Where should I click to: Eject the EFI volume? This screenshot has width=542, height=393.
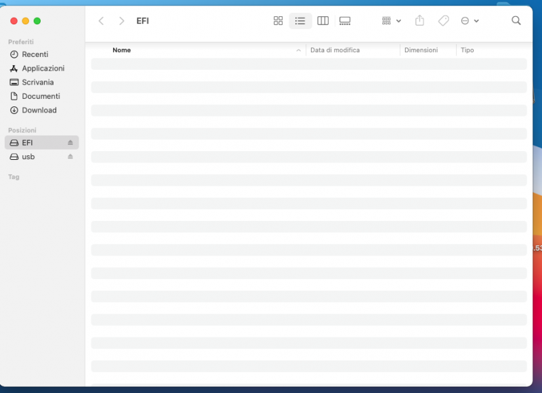coord(70,143)
